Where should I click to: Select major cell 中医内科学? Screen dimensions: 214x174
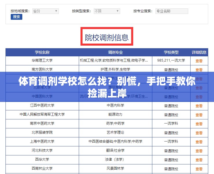(x=116, y=105)
